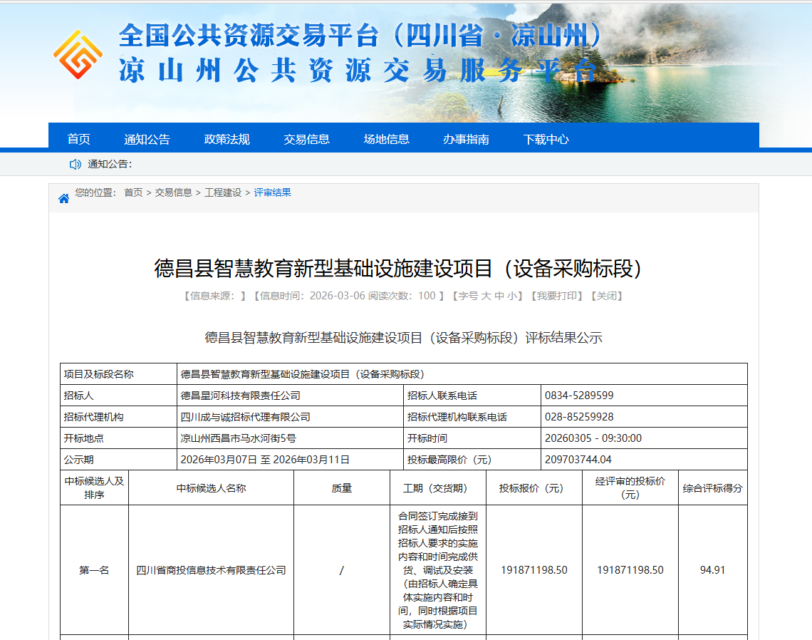Click the speaker icon beside 通知公告
This screenshot has width=812, height=640.
coord(75,165)
